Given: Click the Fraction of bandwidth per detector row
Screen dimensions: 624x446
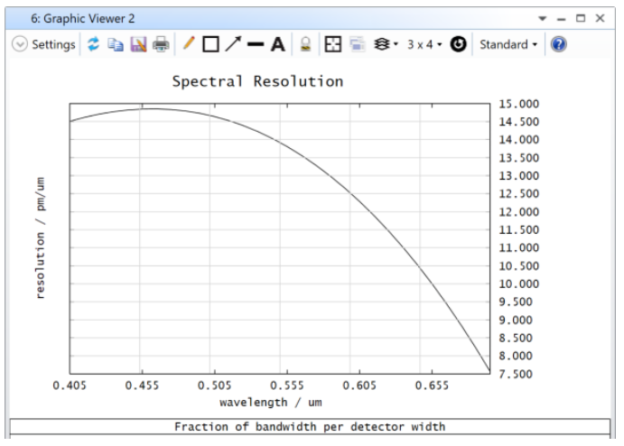Looking at the screenshot, I should click(310, 427).
